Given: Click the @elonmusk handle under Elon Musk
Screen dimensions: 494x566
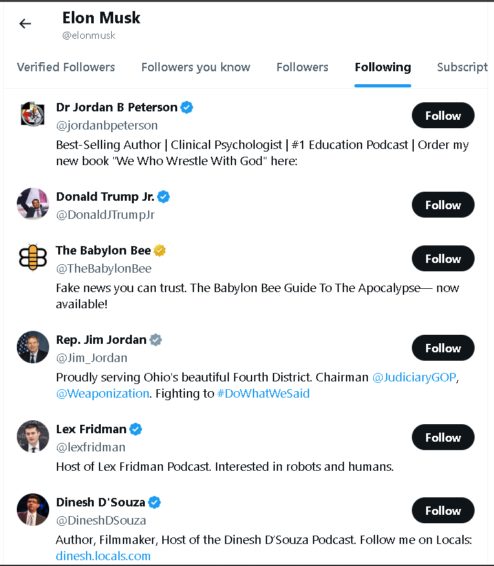Looking at the screenshot, I should pos(89,36).
